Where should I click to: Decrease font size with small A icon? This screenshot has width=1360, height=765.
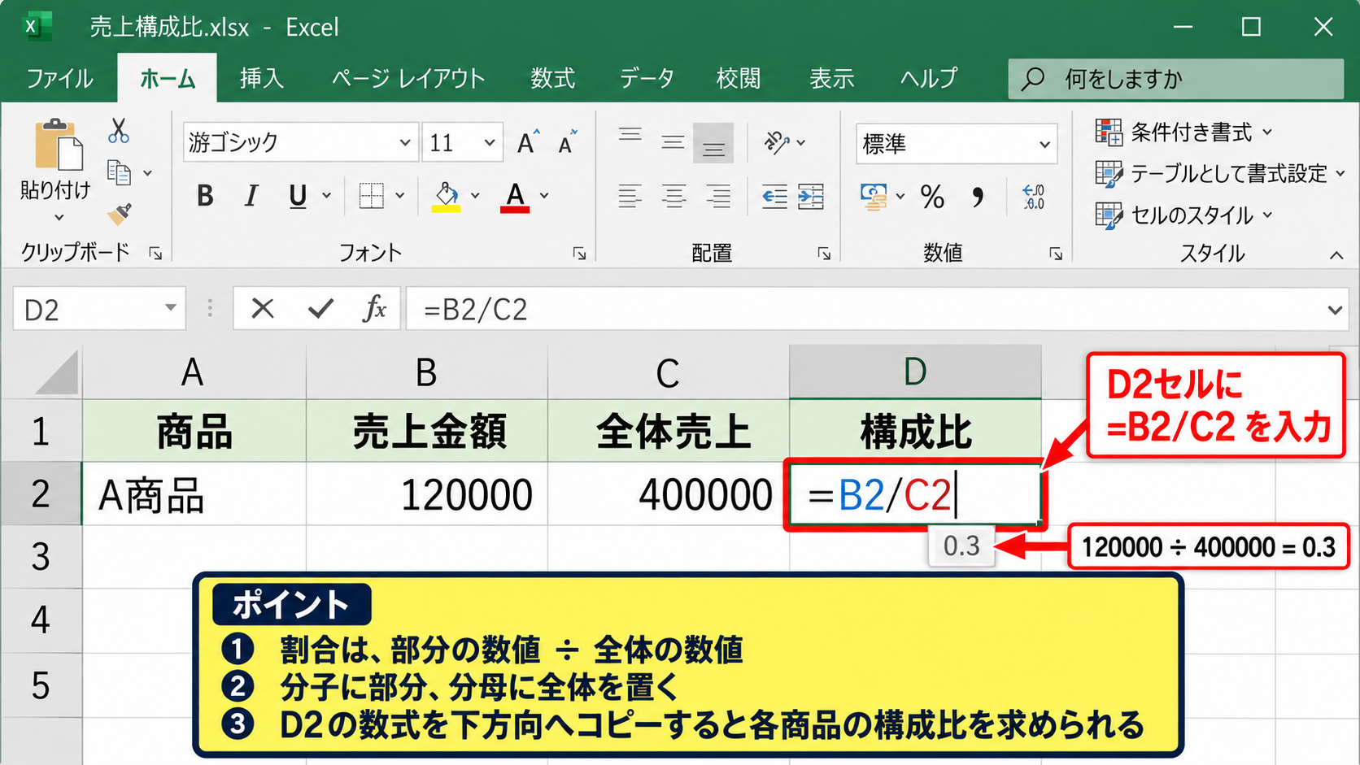568,142
